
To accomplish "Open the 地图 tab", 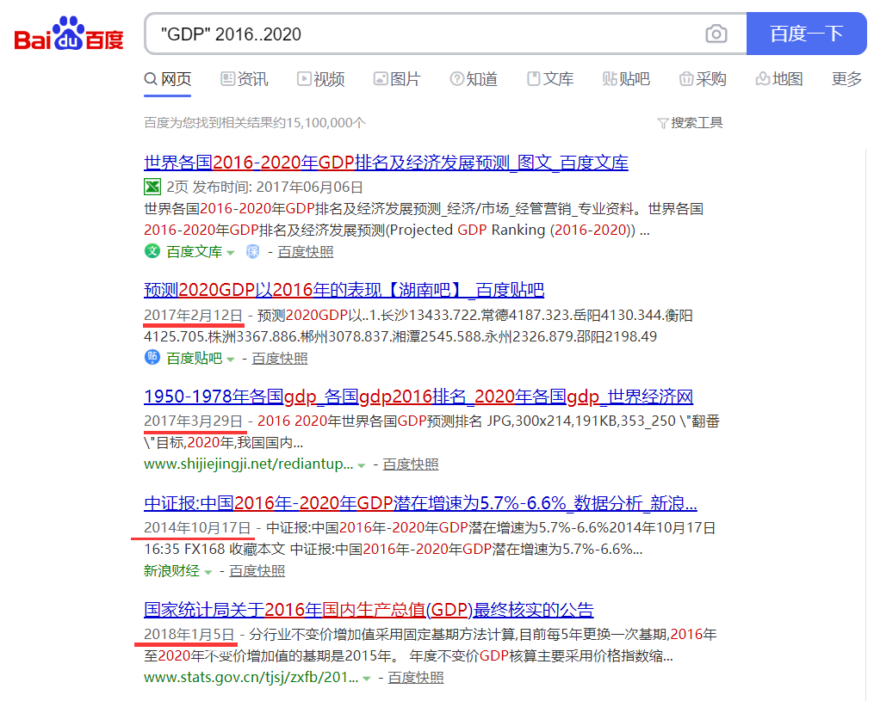I will click(x=778, y=79).
